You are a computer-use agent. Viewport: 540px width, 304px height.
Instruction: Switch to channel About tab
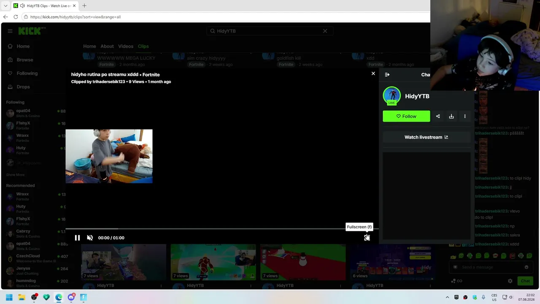point(107,46)
